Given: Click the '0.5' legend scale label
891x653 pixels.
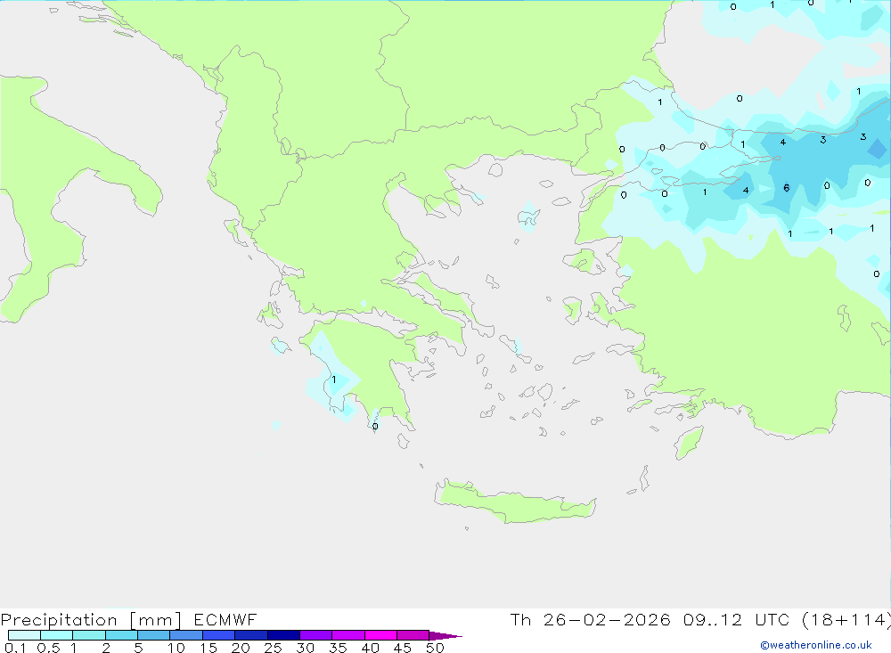Looking at the screenshot, I should [x=48, y=648].
